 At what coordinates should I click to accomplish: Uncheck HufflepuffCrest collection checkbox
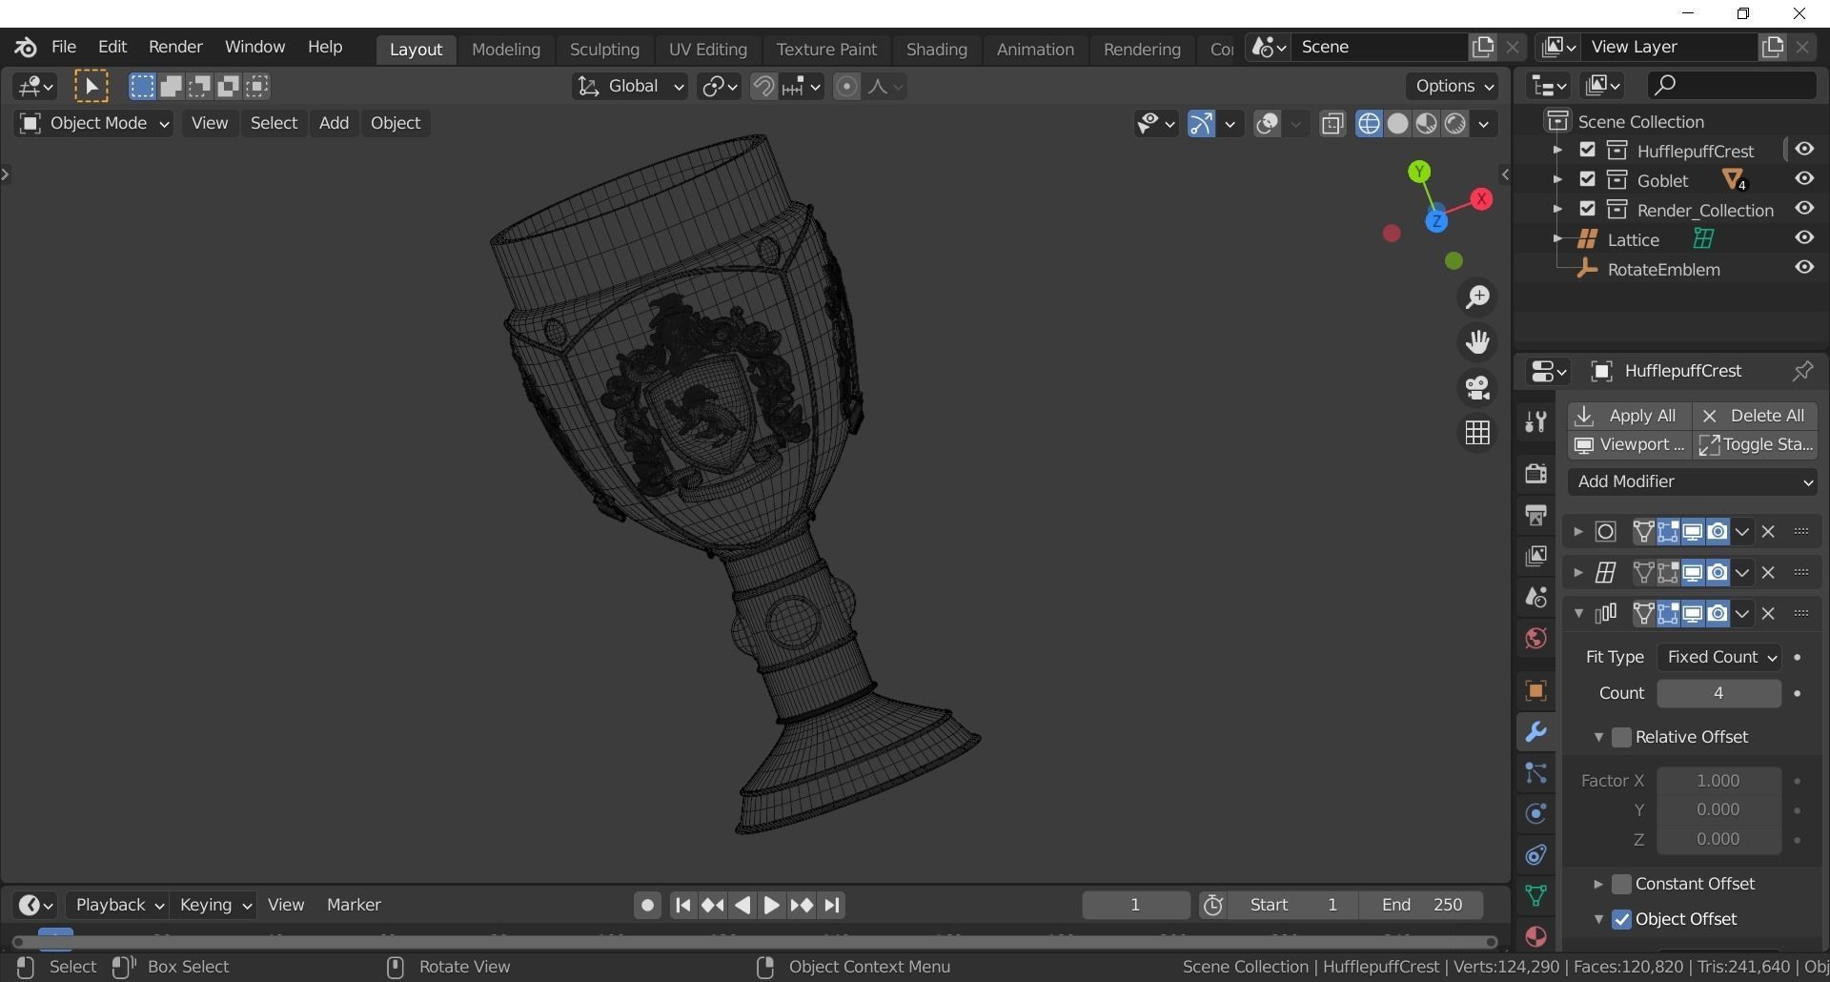click(x=1587, y=150)
